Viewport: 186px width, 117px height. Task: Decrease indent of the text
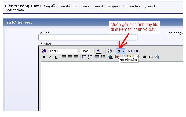pos(97,57)
